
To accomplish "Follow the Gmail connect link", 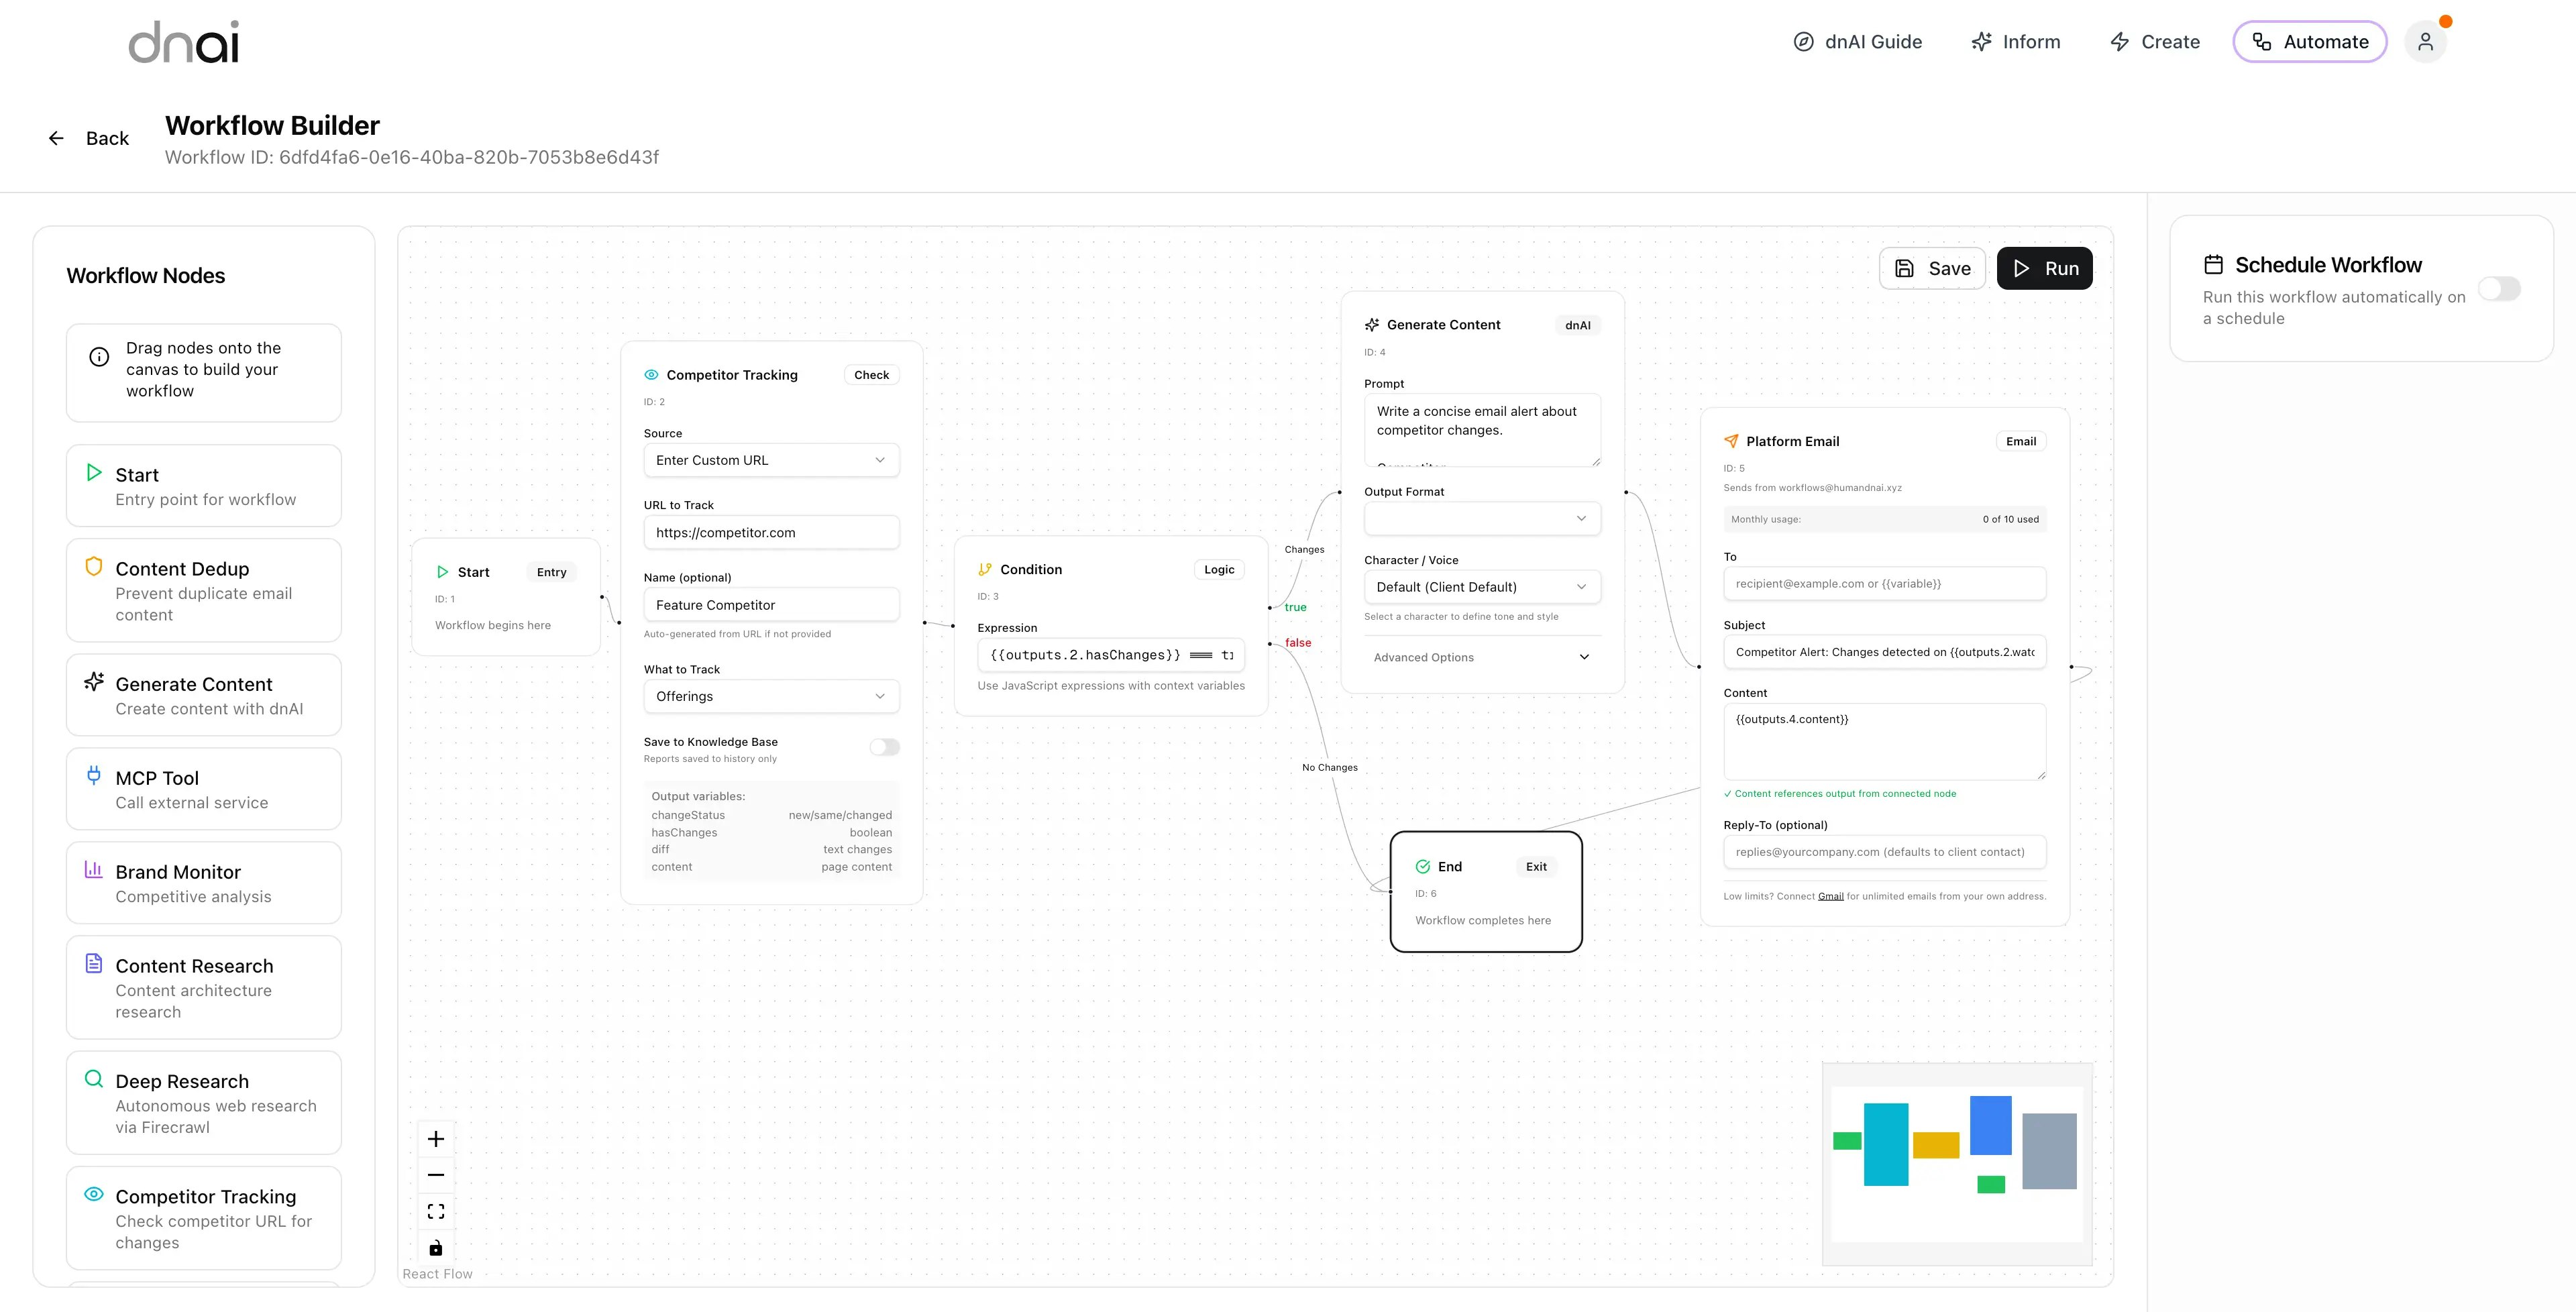I will [1830, 896].
